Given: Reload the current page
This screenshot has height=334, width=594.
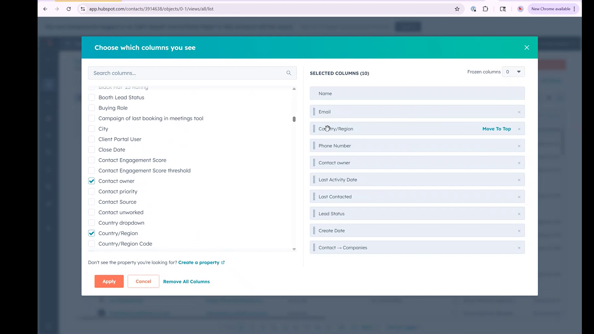Looking at the screenshot, I should (x=69, y=9).
